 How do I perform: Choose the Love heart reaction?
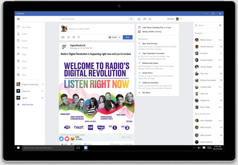tap(67, 139)
